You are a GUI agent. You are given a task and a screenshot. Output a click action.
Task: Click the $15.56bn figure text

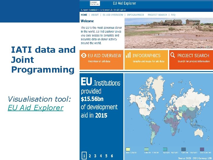coord(92,99)
